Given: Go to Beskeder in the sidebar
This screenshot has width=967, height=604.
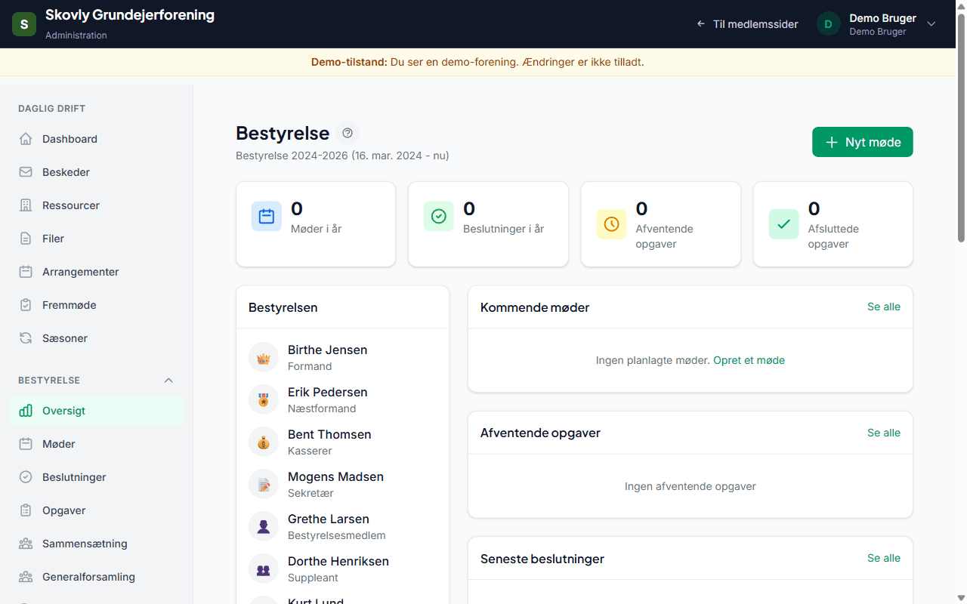Looking at the screenshot, I should (97, 172).
